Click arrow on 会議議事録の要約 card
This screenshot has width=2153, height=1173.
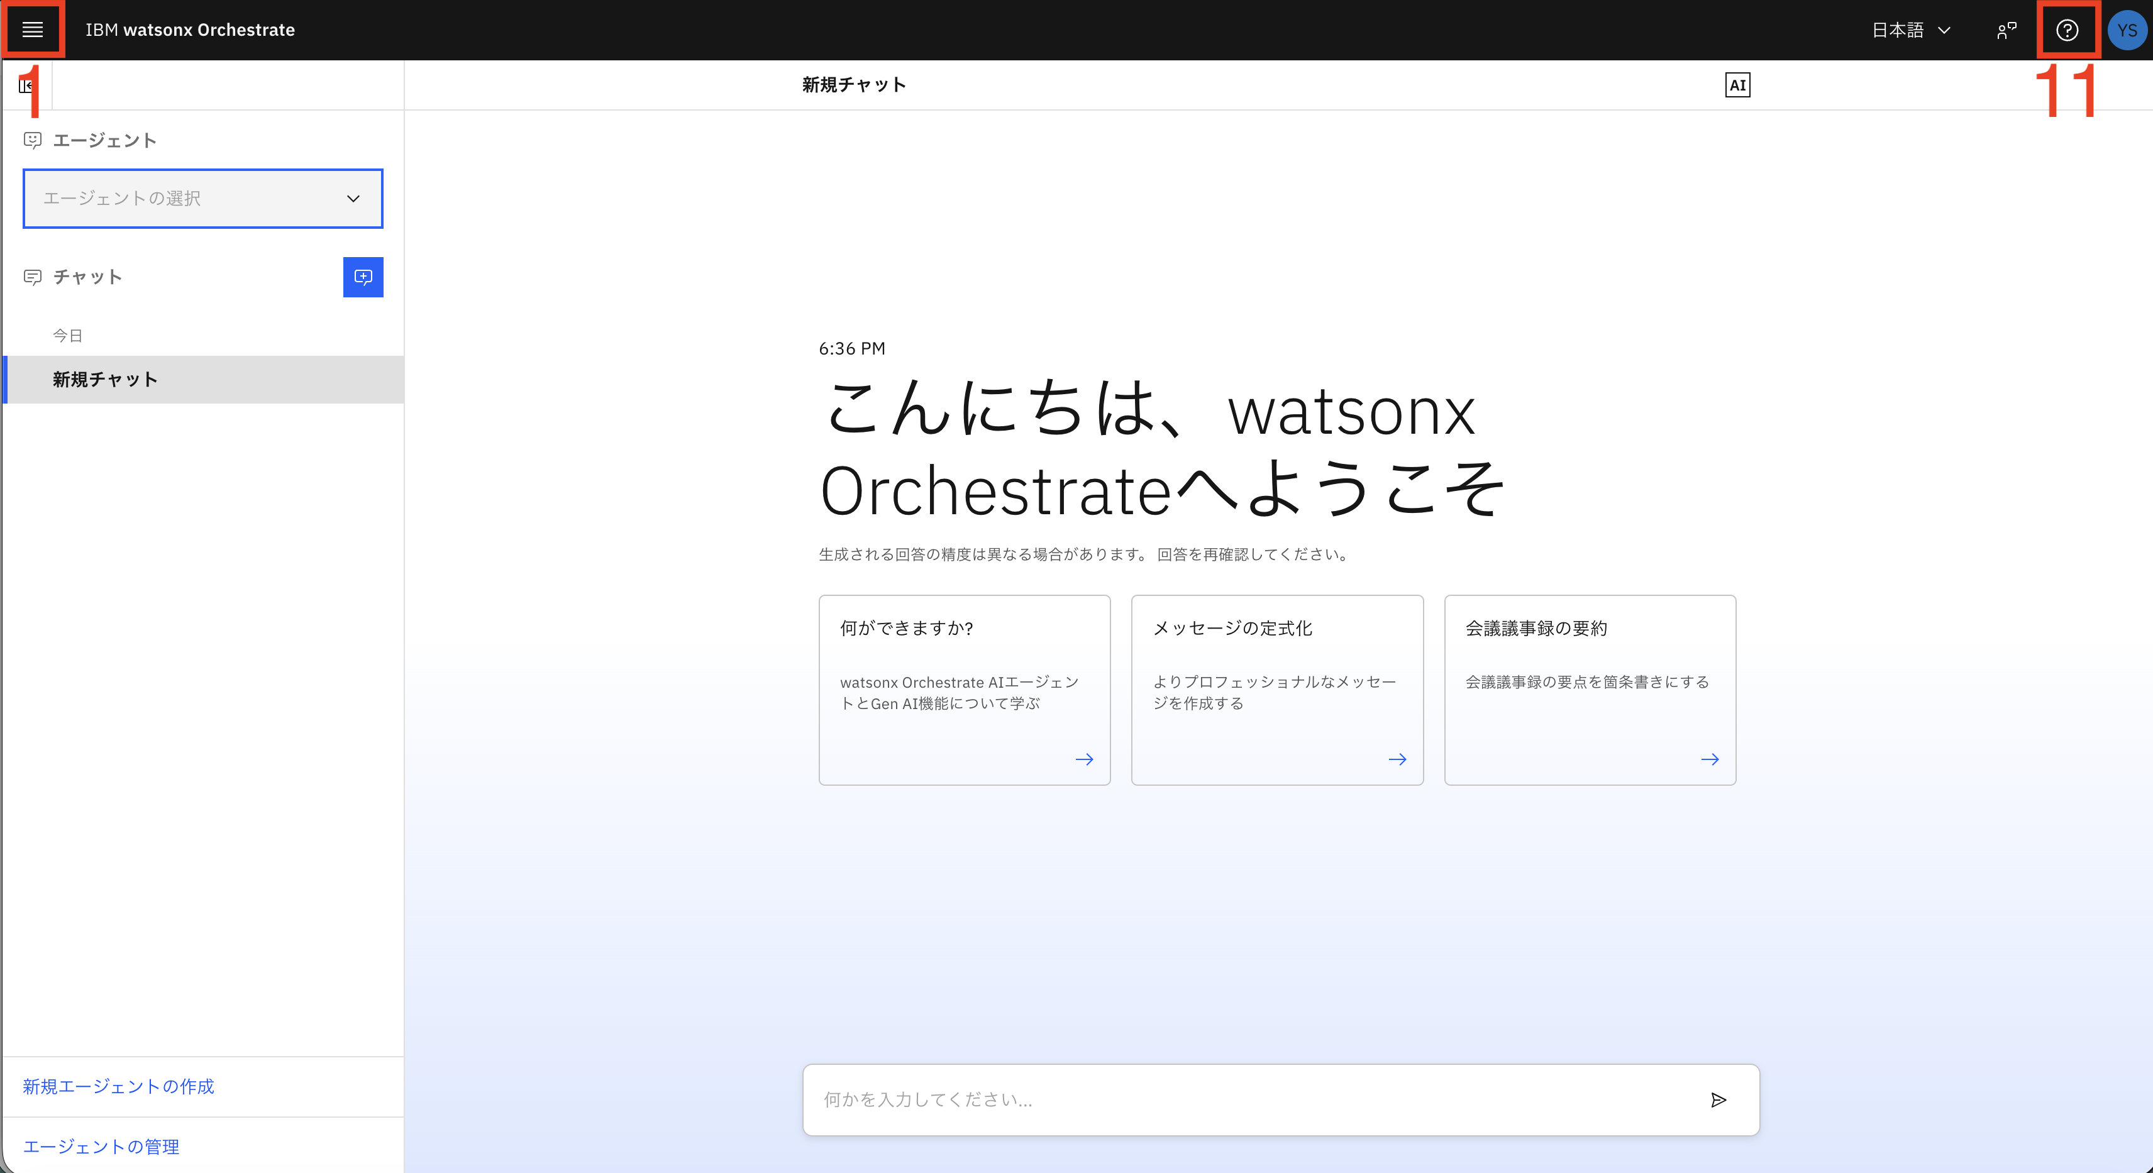[x=1709, y=759]
